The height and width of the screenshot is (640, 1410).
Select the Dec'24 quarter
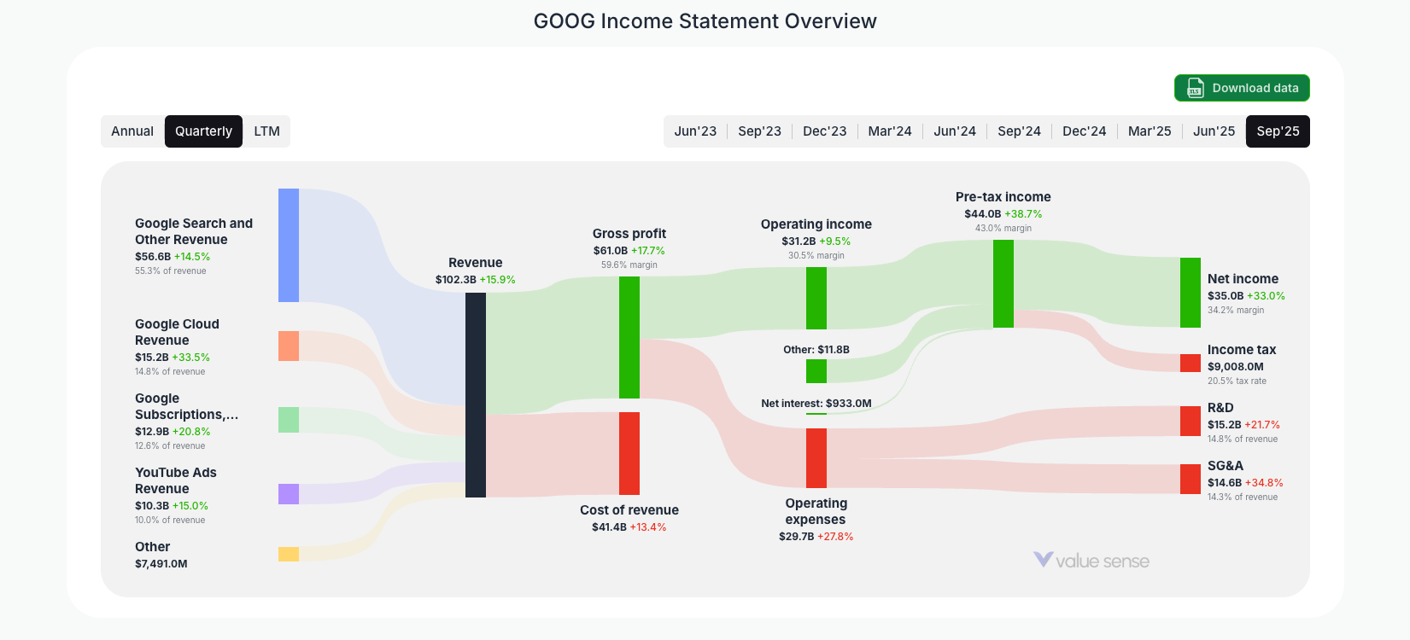[x=1084, y=131]
